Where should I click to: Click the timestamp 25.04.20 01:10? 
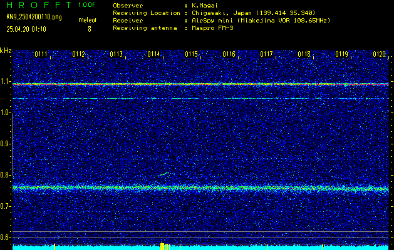[x=26, y=29]
